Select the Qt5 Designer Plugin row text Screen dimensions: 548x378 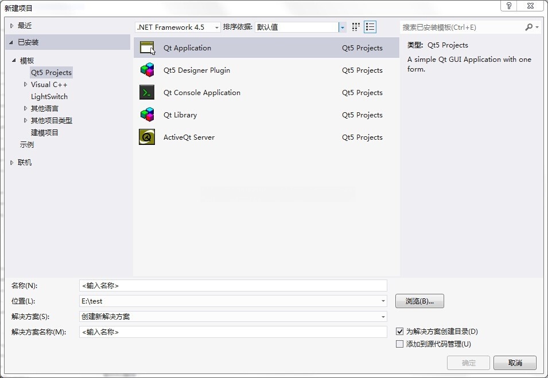(x=197, y=70)
